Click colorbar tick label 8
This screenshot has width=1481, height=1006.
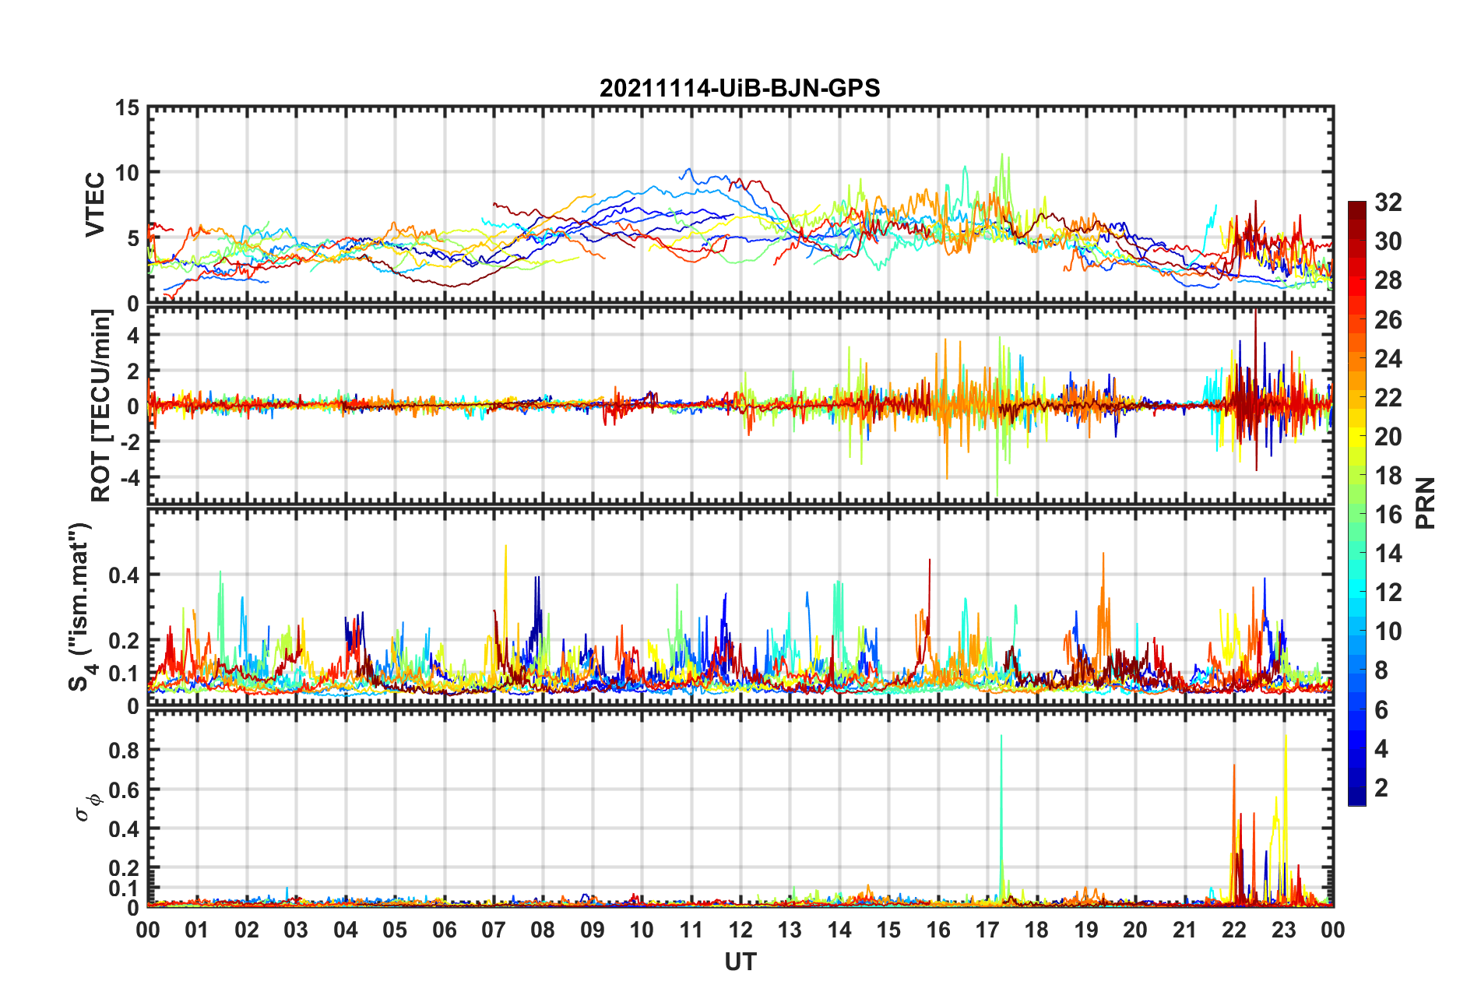(1381, 670)
